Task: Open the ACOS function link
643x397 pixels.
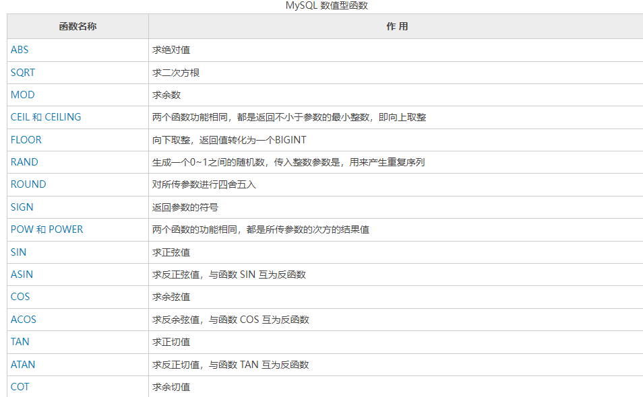Action: [24, 320]
